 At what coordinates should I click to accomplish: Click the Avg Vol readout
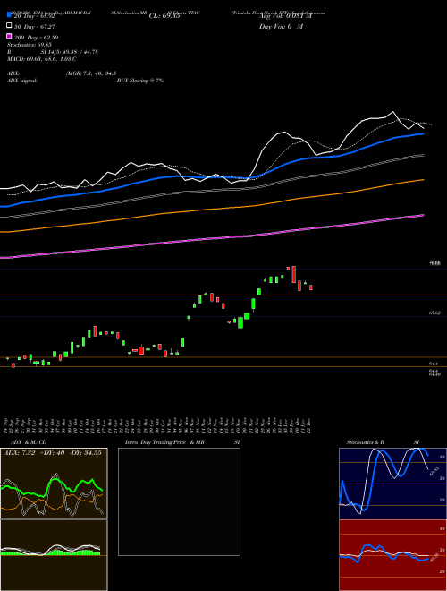[287, 16]
